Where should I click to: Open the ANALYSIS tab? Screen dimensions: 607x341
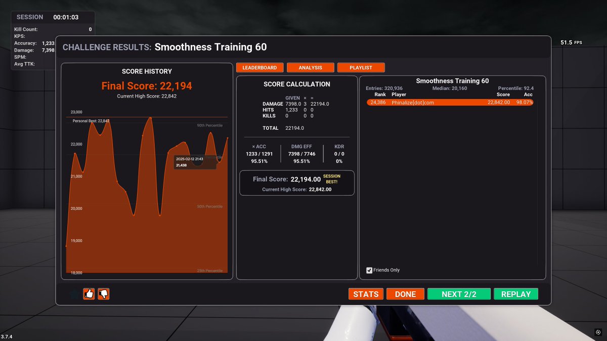(311, 68)
